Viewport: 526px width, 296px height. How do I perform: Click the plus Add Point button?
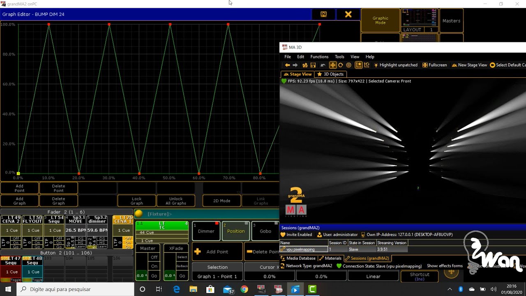pos(217,252)
